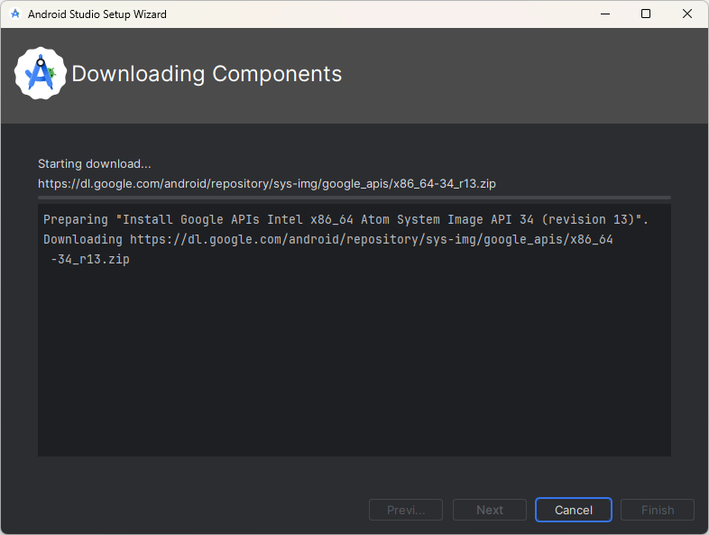The height and width of the screenshot is (535, 709).
Task: Click the Android Studio title bar icon
Action: tap(15, 14)
